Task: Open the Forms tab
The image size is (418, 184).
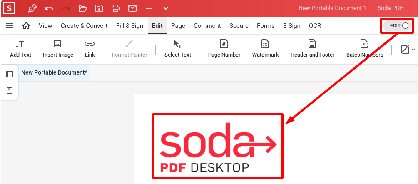Action: [266, 26]
